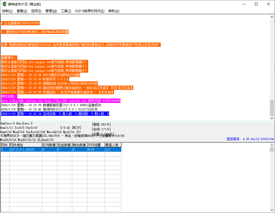Click the blue highlighted 在线总数 log line
275x213 pixels.
pos(55,114)
